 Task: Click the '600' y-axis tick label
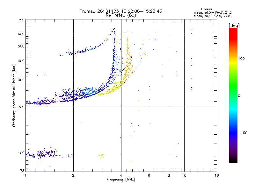click(x=21, y=34)
